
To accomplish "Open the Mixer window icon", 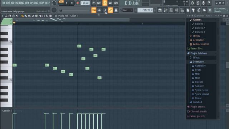I will [176, 10].
